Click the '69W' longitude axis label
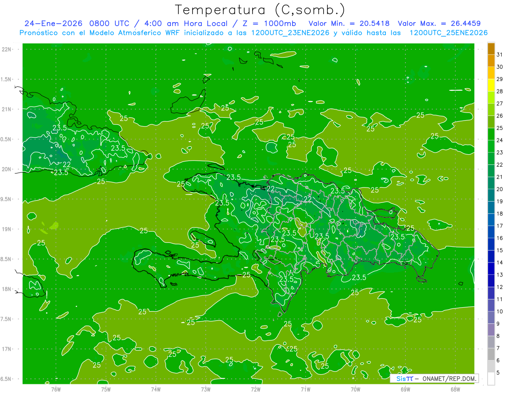 click(x=405, y=389)
